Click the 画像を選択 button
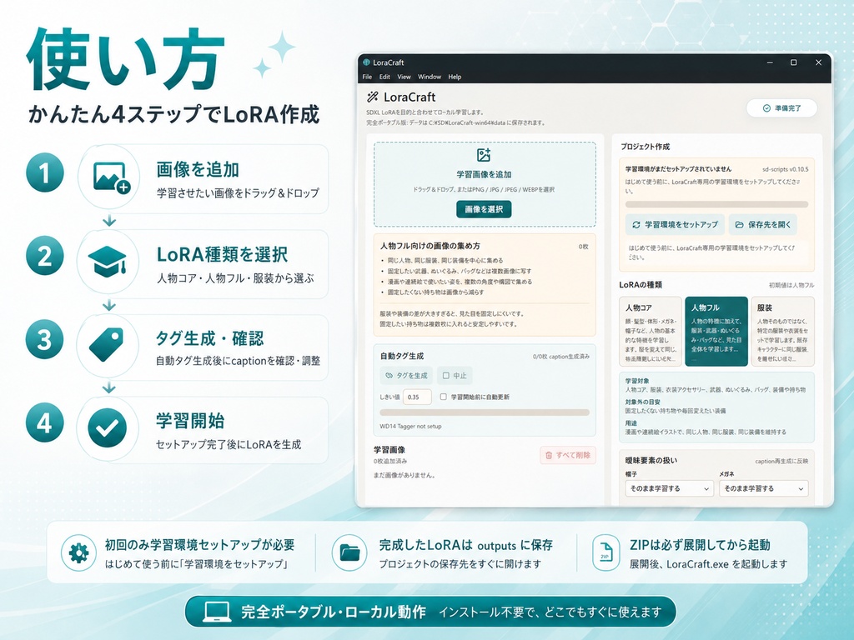 (x=484, y=209)
